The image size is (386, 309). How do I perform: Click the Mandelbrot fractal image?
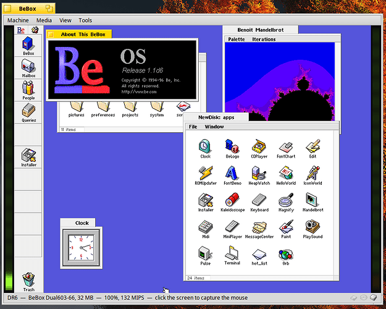pyautogui.click(x=280, y=82)
